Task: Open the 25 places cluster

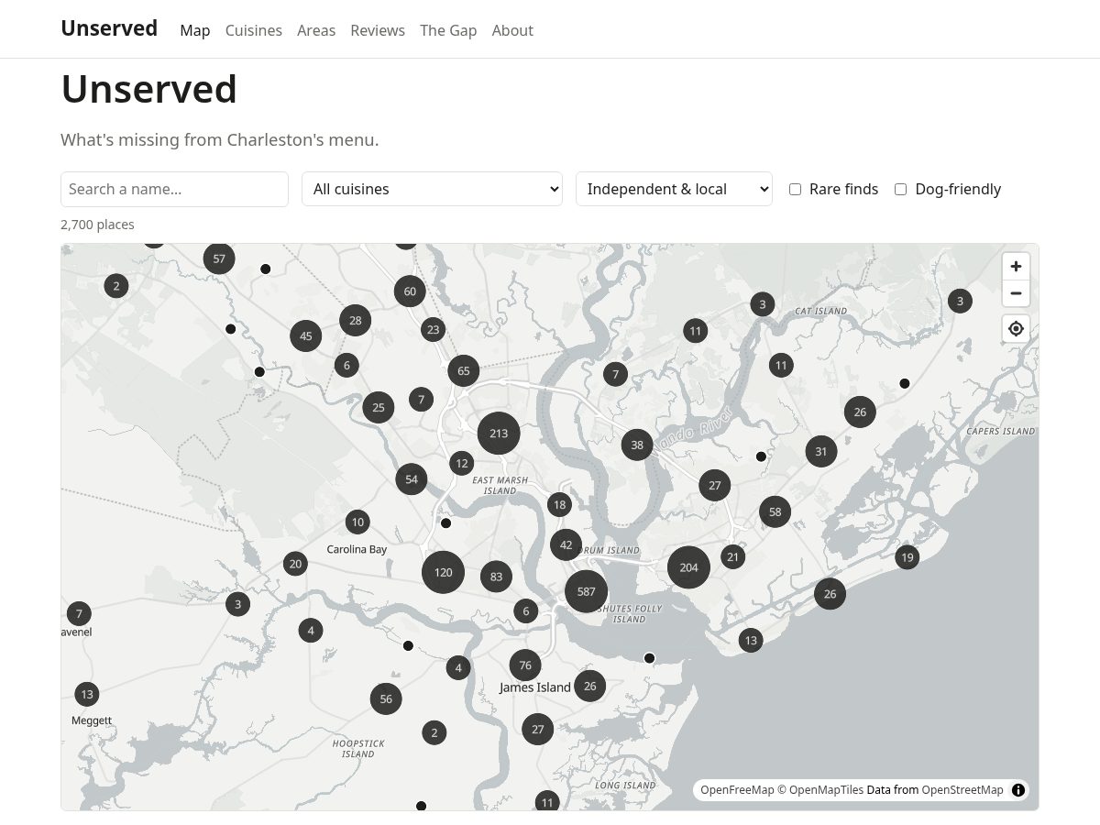Action: point(379,407)
